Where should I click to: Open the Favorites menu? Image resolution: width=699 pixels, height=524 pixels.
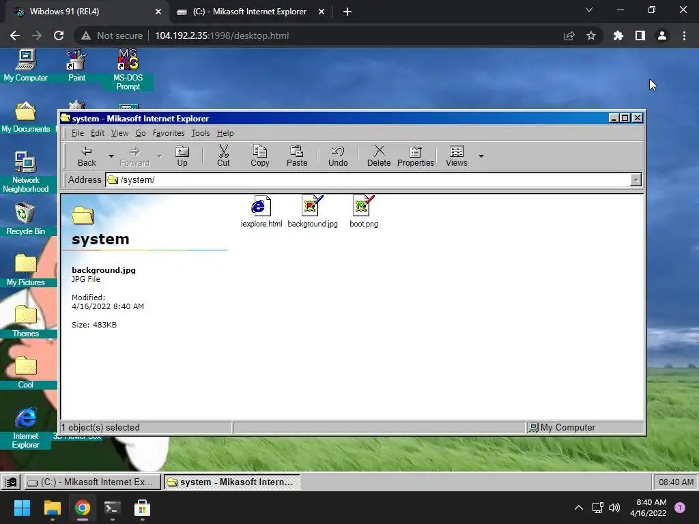(169, 133)
